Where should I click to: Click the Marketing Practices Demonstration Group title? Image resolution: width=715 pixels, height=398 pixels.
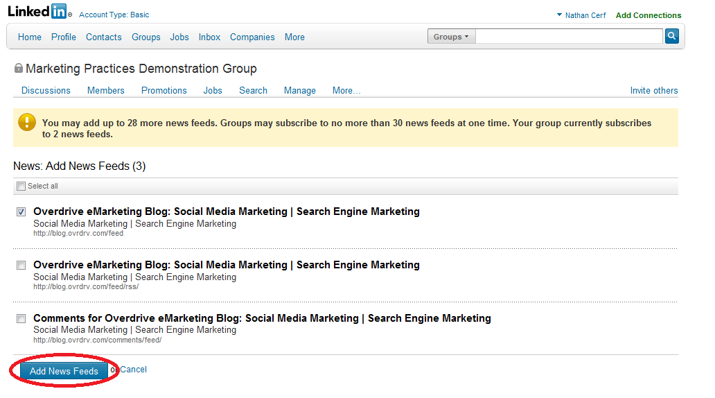coord(141,69)
